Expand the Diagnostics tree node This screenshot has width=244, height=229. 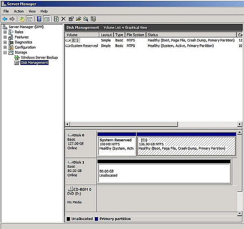click(x=5, y=42)
